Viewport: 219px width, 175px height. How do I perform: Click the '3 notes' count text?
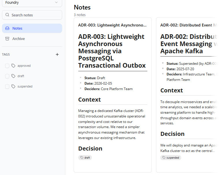point(80,15)
